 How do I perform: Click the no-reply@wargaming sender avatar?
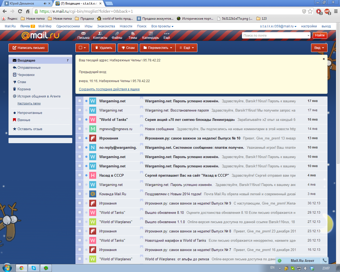tap(93, 147)
